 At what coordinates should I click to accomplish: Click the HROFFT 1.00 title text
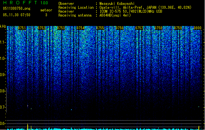(x=25, y=3)
